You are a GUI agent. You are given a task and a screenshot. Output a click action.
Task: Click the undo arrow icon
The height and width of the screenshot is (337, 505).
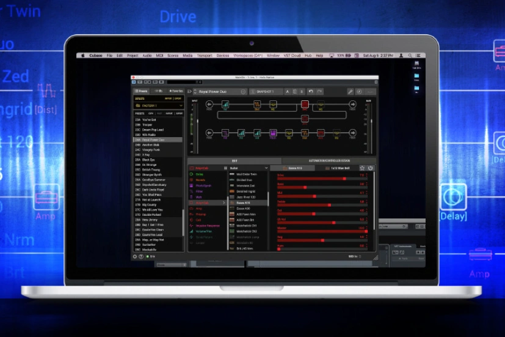[x=311, y=92]
